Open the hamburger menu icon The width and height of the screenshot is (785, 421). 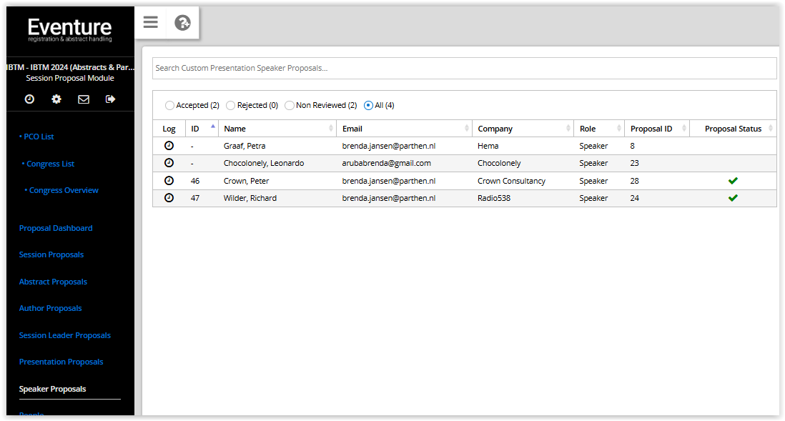(x=150, y=23)
